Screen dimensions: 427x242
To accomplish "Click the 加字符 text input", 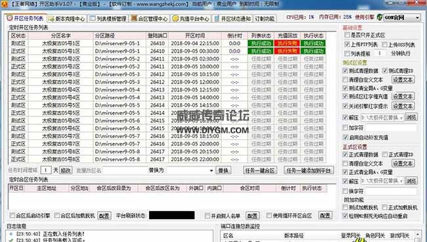I will click(x=391, y=128).
